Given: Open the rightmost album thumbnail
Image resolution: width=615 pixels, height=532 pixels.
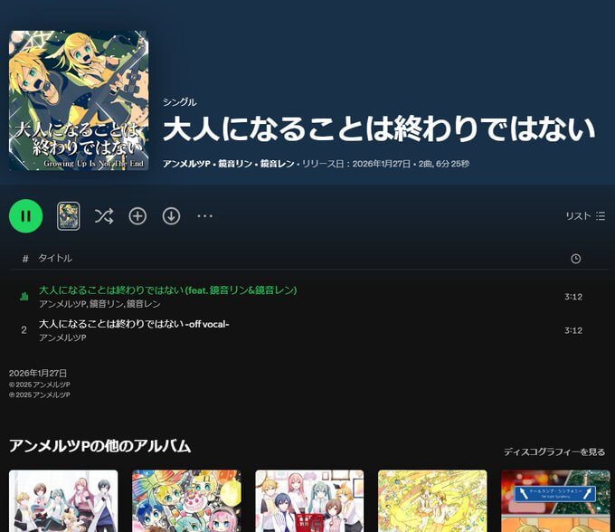Looking at the screenshot, I should click(x=555, y=500).
